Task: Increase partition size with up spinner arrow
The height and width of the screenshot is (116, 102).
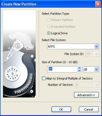Action: tap(79, 68)
